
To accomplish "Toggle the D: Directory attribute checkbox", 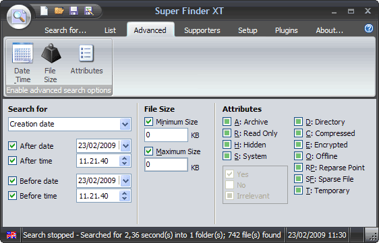I will (x=298, y=122).
